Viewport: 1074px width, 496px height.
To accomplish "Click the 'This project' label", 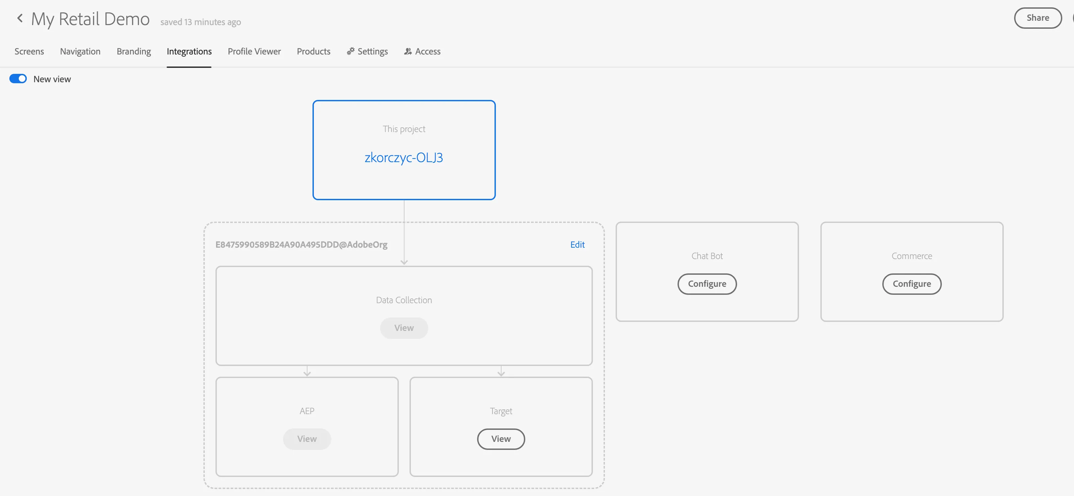I will pyautogui.click(x=404, y=129).
